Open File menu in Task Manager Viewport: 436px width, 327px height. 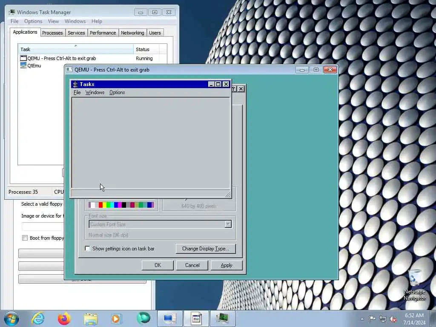click(14, 21)
